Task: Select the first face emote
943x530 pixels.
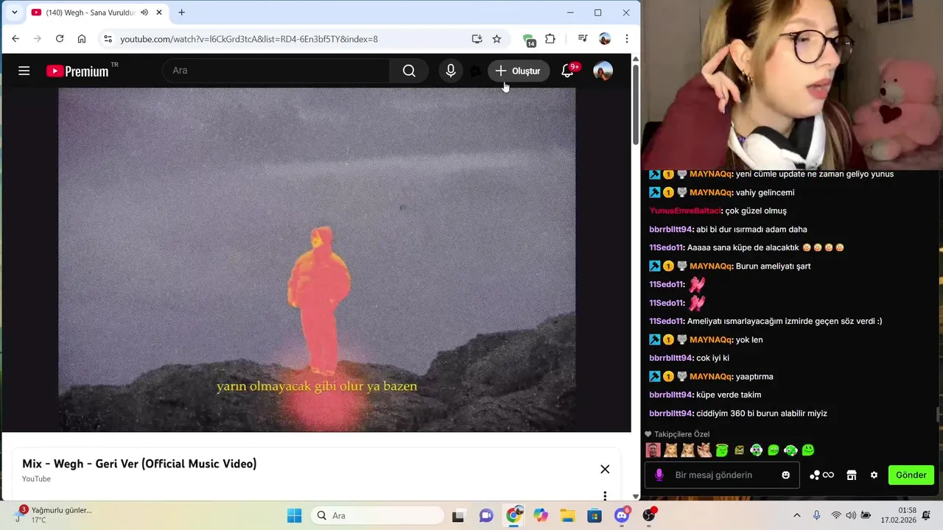Action: click(653, 450)
